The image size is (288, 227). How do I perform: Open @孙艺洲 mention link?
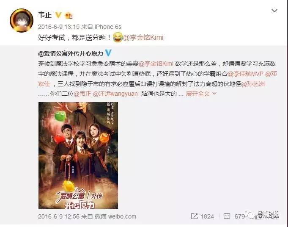coord(253,84)
